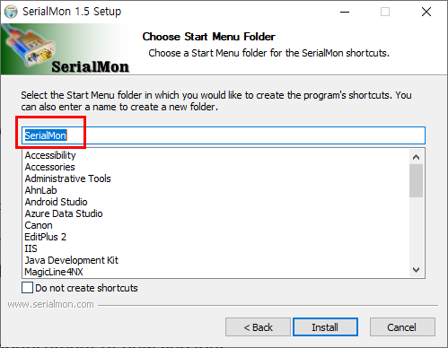Screen dimensions: 448x348
Task: Click the scroll up arrow in folder list
Action: point(416,157)
